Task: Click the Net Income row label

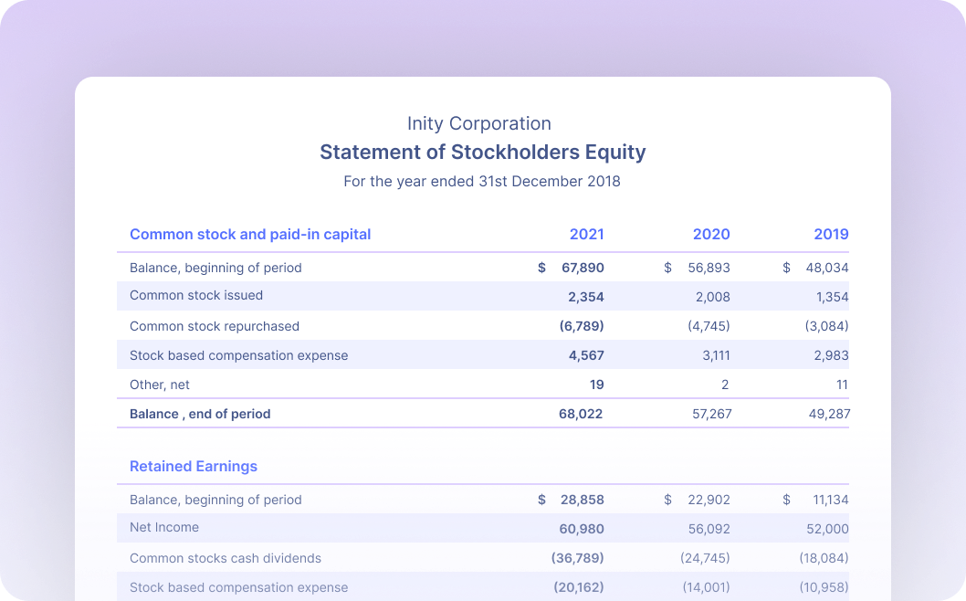Action: click(164, 528)
